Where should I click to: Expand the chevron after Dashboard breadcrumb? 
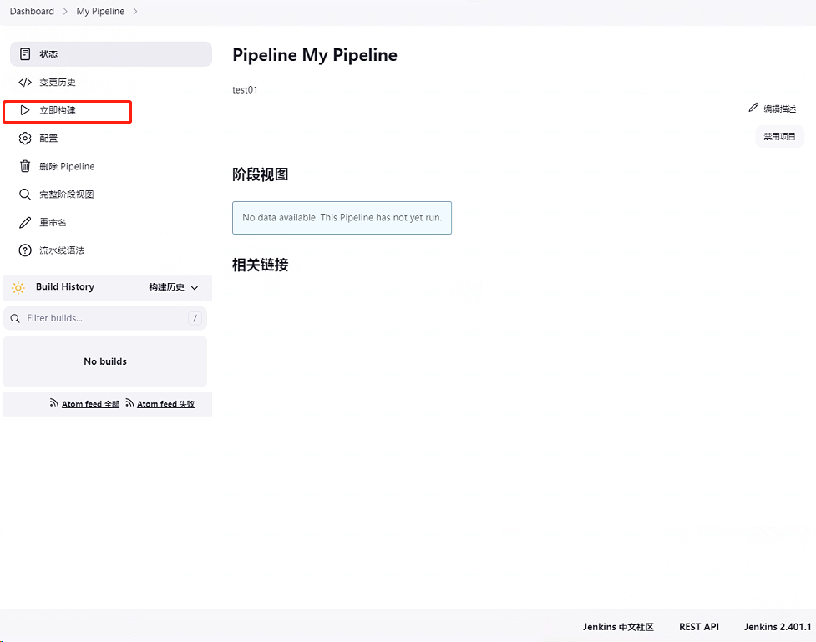[x=65, y=12]
